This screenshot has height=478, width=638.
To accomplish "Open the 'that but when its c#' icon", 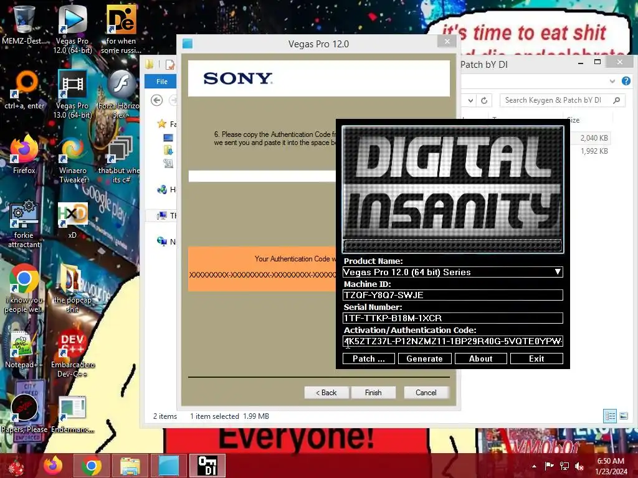I will [120, 159].
